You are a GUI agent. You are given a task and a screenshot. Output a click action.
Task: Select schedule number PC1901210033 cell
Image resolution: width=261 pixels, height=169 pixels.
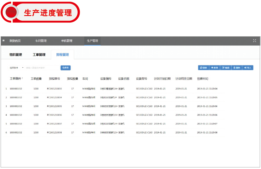(54, 89)
